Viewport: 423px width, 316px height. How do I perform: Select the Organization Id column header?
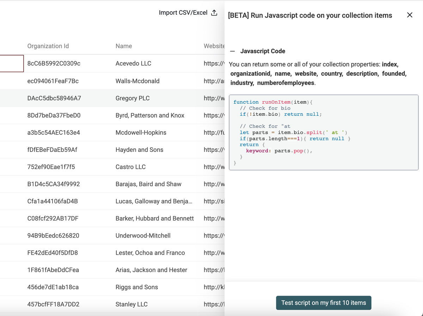[x=48, y=46]
